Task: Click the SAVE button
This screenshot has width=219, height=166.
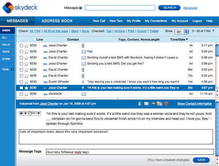Action: [x=201, y=160]
